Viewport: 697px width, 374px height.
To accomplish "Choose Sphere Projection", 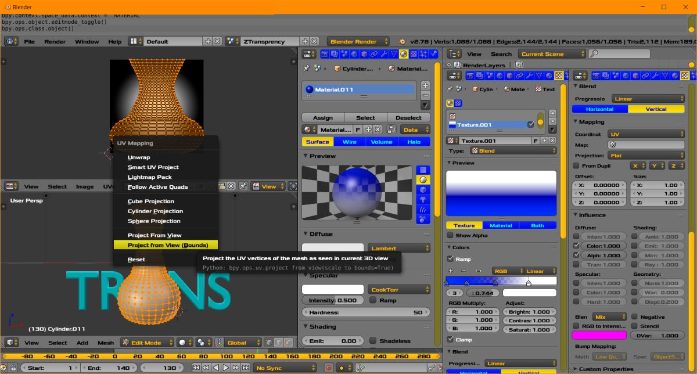I will tap(166, 221).
